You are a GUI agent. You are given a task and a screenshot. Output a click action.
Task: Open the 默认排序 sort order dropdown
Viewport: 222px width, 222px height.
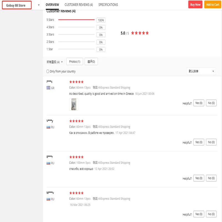[201, 71]
